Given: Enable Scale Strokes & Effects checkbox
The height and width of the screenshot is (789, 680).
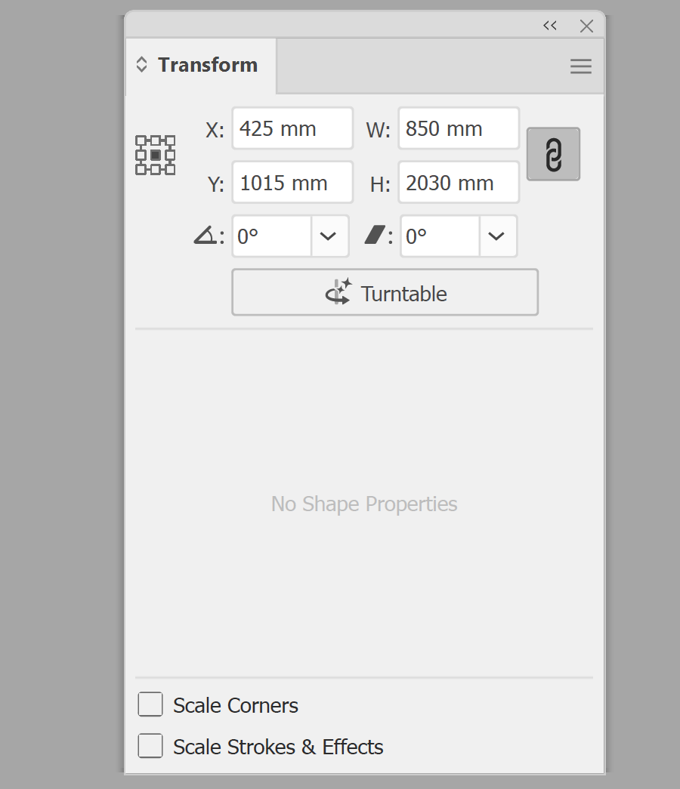Looking at the screenshot, I should [x=150, y=745].
